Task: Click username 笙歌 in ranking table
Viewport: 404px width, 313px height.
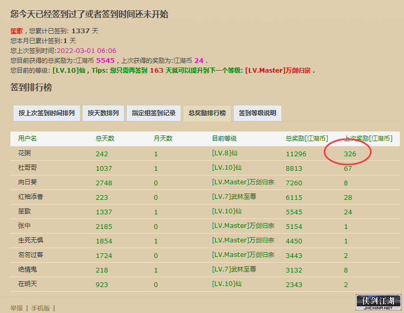Action: [x=24, y=211]
